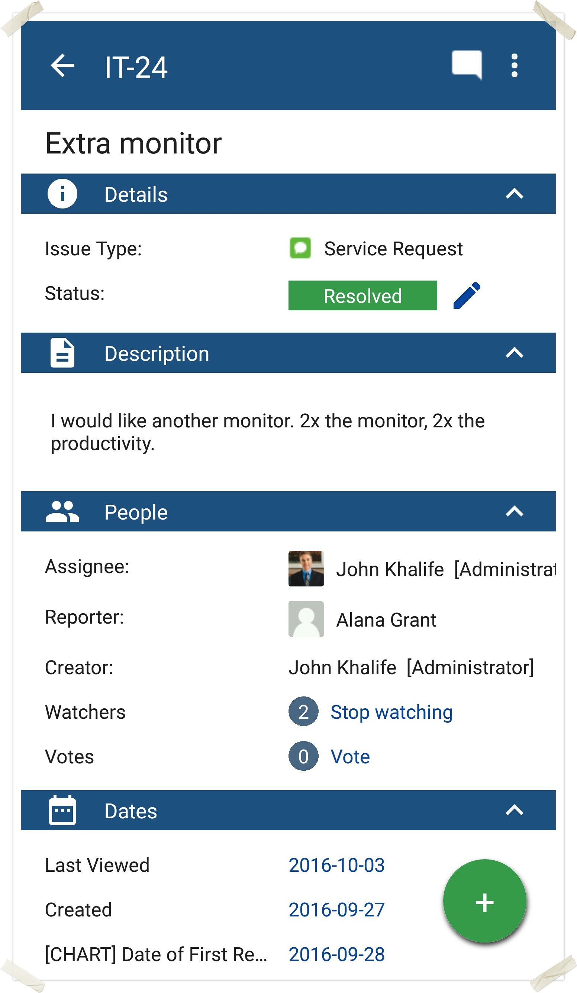This screenshot has height=993, width=577.
Task: Collapse the People section chevron
Action: click(514, 512)
